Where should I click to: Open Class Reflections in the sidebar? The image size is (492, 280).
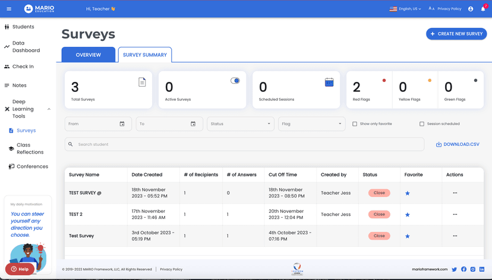click(30, 148)
